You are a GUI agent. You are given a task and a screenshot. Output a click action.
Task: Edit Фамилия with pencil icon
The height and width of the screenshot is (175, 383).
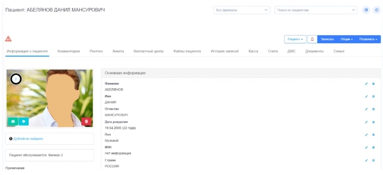click(366, 84)
